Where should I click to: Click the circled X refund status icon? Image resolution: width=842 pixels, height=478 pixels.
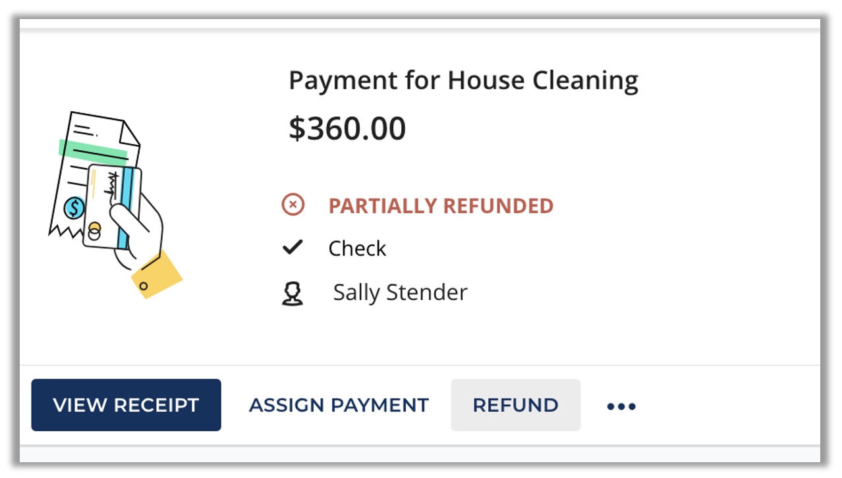pos(293,205)
